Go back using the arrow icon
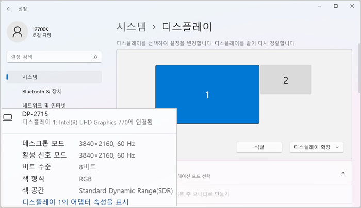The height and width of the screenshot is (208, 361). click(9, 9)
